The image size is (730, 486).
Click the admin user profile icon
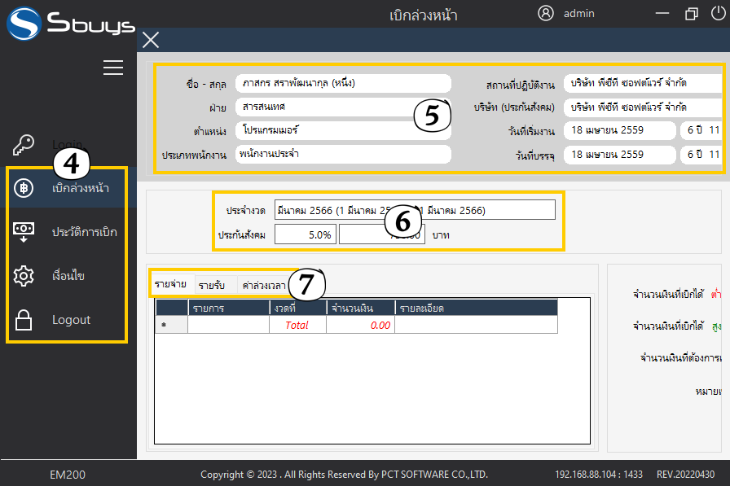tap(546, 13)
